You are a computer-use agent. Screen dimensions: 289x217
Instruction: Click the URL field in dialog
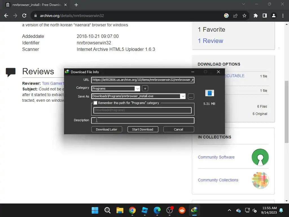(143, 80)
